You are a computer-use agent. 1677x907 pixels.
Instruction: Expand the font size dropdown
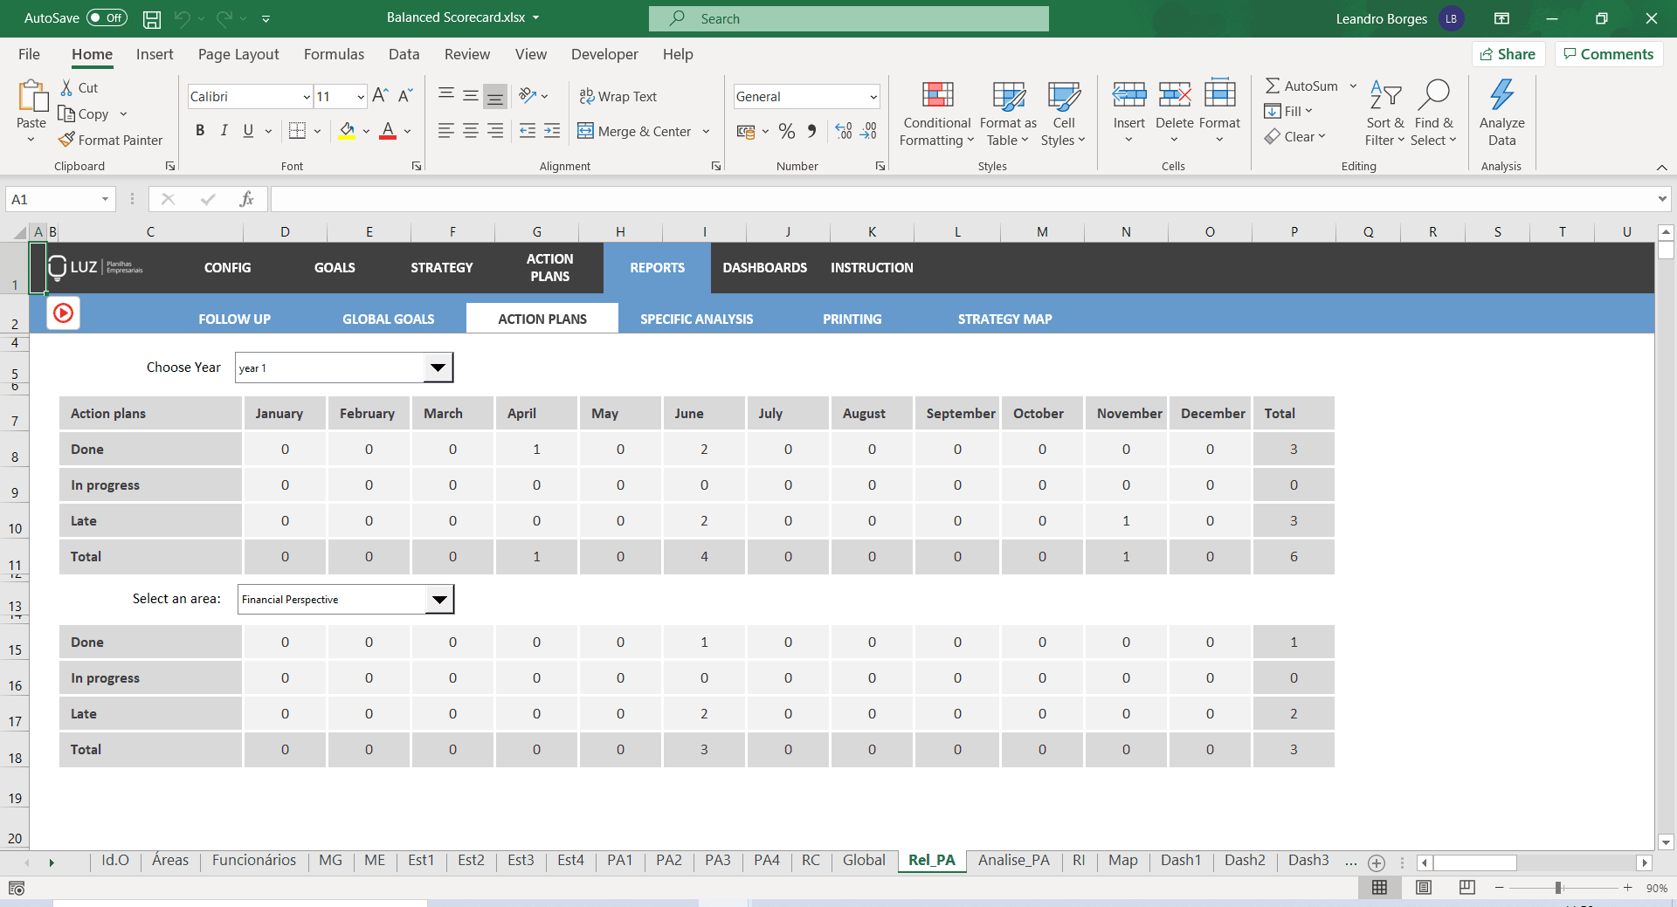(360, 96)
